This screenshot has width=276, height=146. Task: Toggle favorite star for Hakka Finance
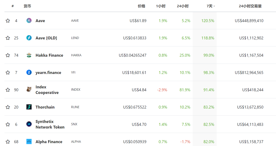coord(8,55)
